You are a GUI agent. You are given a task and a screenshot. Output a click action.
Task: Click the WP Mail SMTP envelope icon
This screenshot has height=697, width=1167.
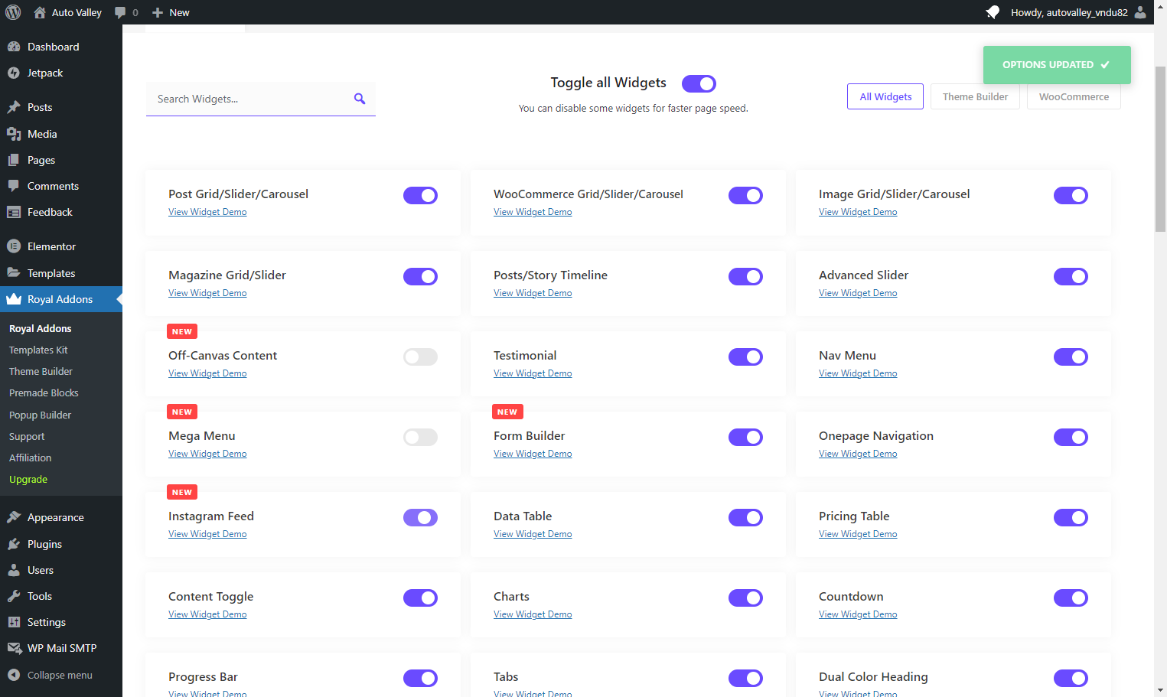pos(14,648)
